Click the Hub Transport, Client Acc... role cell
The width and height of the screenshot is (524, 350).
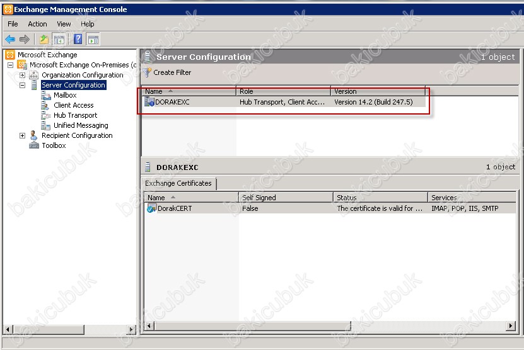[x=282, y=102]
